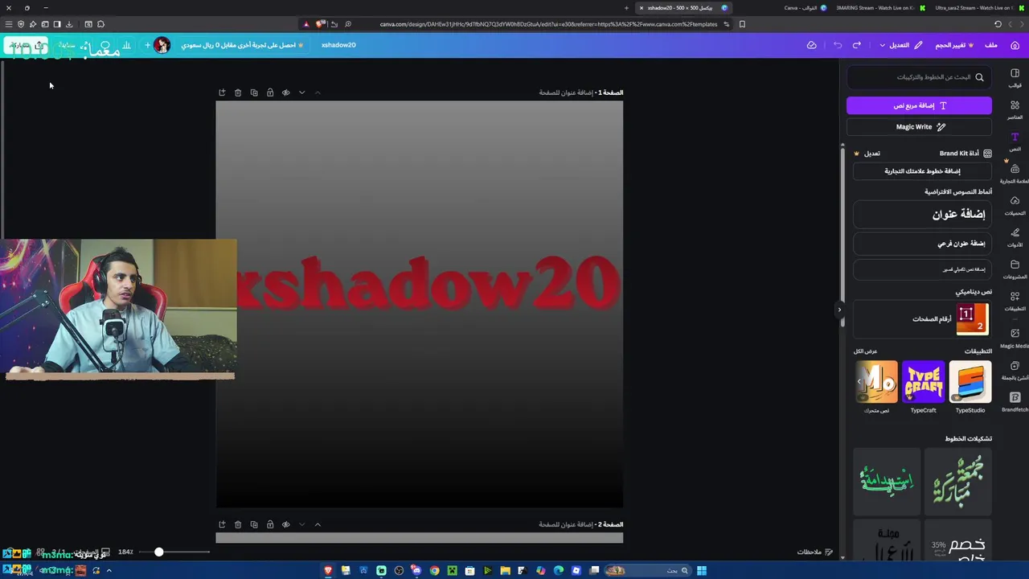
Task: Select the green استدامة font combination
Action: tap(887, 481)
